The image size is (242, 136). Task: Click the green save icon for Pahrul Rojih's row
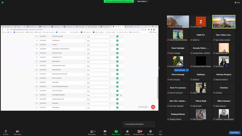click(117, 82)
